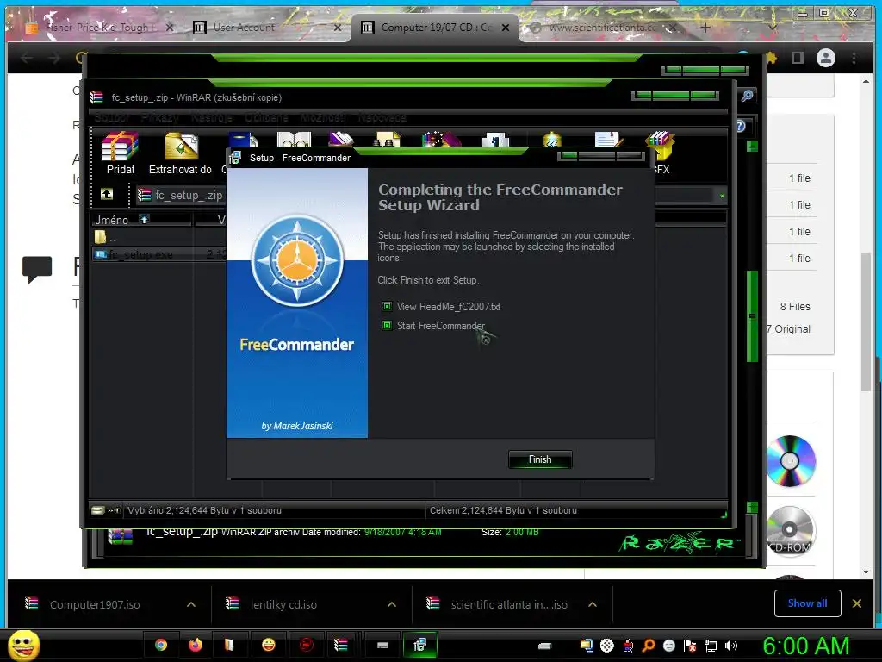Go up one folder level in WinRAR
882x662 pixels.
pos(106,194)
